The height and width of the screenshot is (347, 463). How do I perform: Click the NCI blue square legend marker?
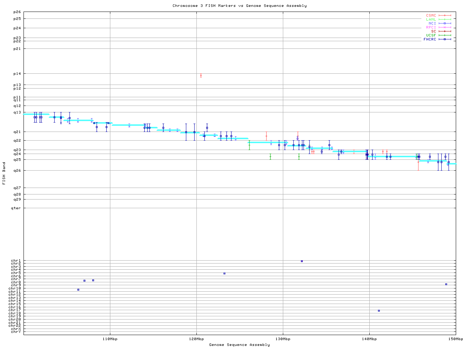tap(445, 23)
